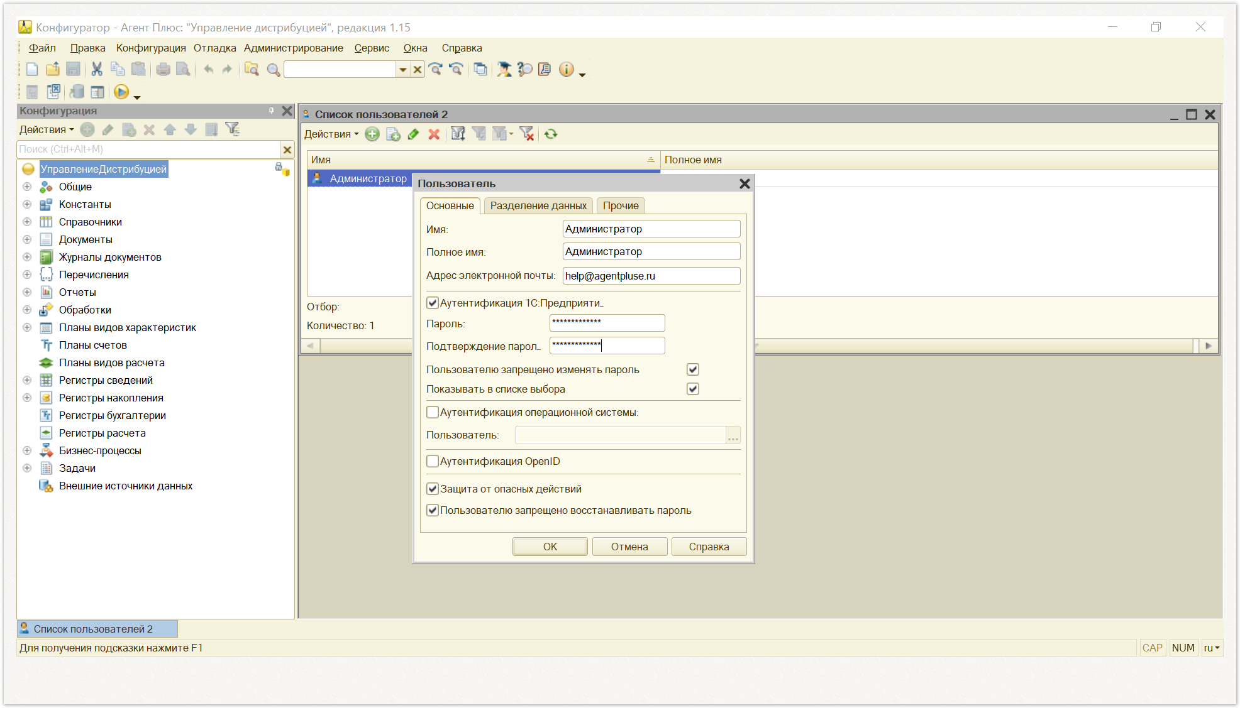
Task: Click the Адрес электронной почты input field
Action: tap(651, 276)
